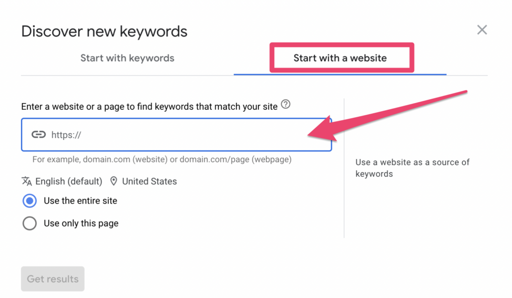The width and height of the screenshot is (512, 298).
Task: Close the Discover new keywords dialog
Action: point(482,30)
